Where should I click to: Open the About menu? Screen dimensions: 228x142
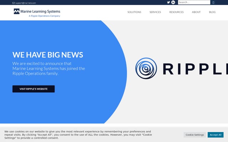(x=196, y=12)
